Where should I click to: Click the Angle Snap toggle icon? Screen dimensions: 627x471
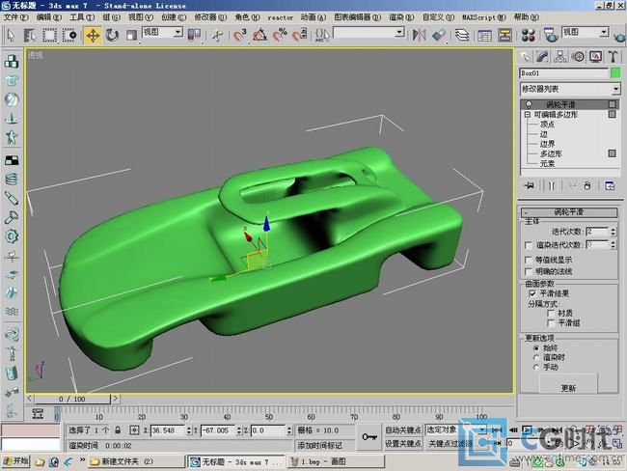pos(259,35)
